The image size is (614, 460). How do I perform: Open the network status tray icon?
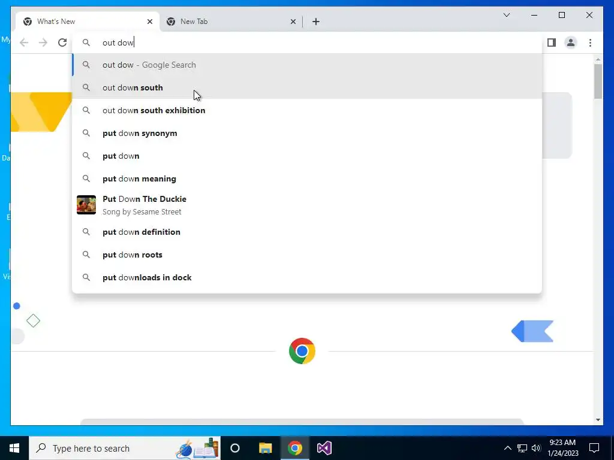click(522, 448)
